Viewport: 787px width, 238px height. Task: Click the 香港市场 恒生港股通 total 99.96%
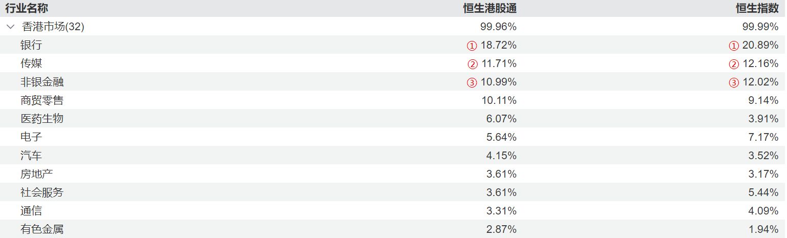pyautogui.click(x=498, y=27)
